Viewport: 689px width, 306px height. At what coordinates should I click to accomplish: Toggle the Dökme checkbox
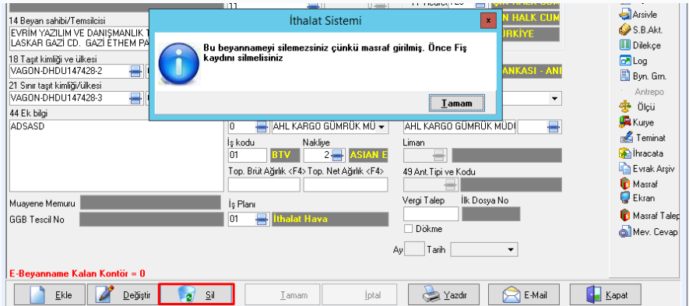(x=408, y=229)
